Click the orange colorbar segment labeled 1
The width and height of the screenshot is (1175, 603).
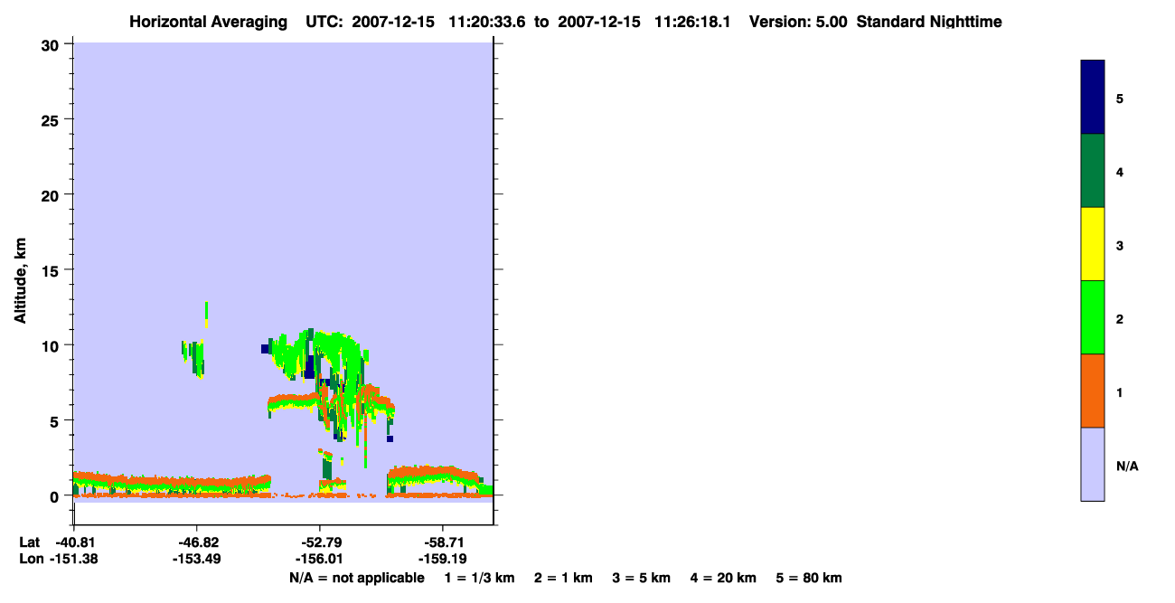tap(1093, 391)
